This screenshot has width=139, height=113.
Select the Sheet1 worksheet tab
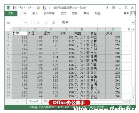(34, 101)
